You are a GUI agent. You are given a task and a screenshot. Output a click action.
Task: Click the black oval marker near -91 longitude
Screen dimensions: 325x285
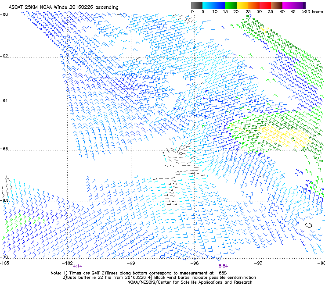309,225
